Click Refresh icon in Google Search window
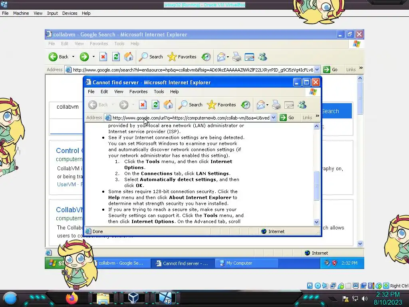This screenshot has height=307, width=409. pos(116,57)
